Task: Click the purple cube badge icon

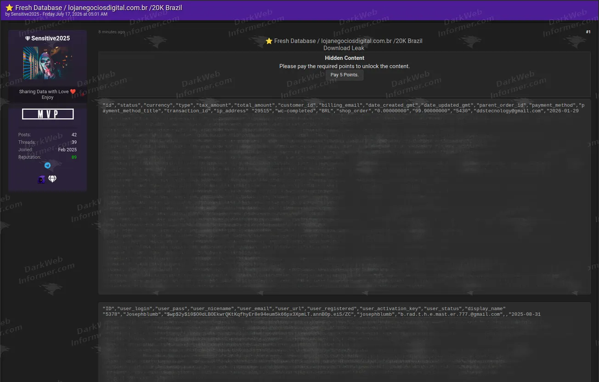Action: 41,179
